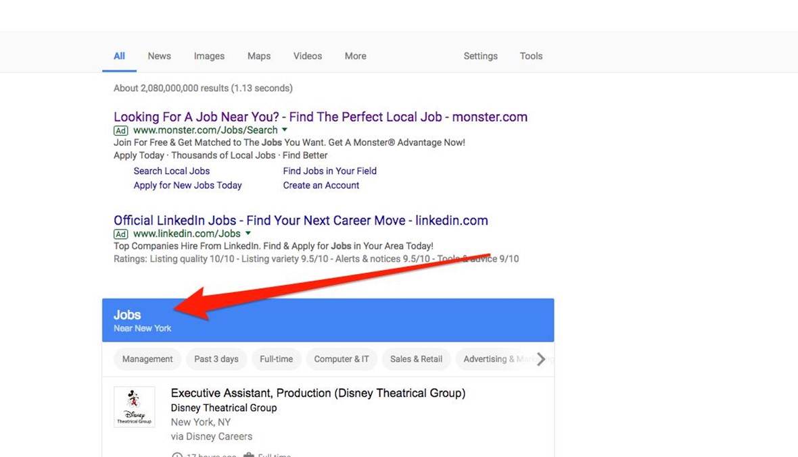Switch to the News tab
The image size is (798, 457).
click(x=159, y=56)
